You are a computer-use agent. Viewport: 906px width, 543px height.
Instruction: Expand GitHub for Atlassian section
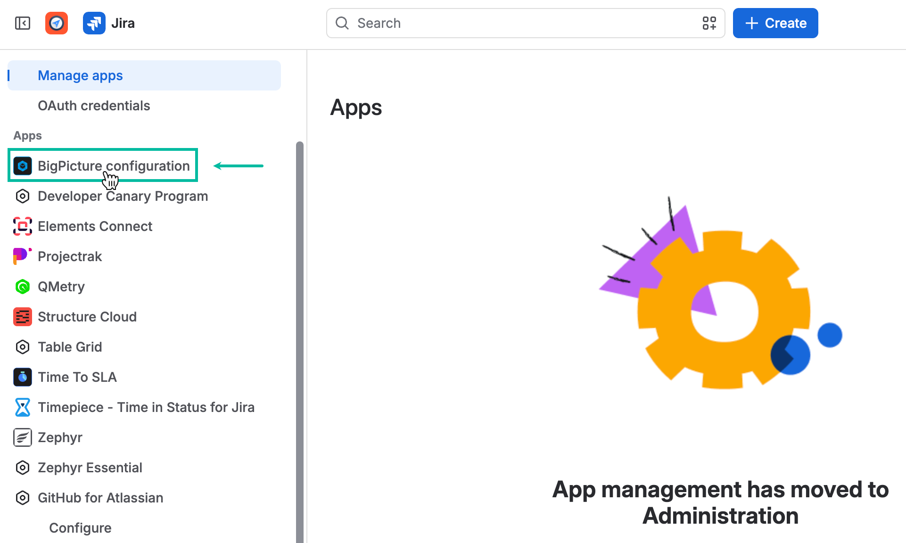(100, 498)
